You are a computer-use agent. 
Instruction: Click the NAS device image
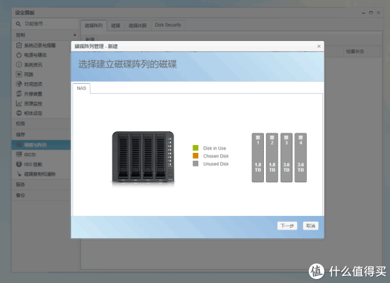click(x=143, y=158)
